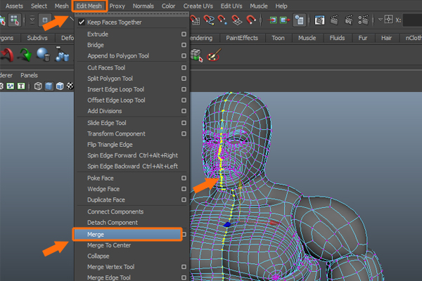Open the Panels viewport menu
Viewport: 422px width, 281px height.
click(x=29, y=74)
